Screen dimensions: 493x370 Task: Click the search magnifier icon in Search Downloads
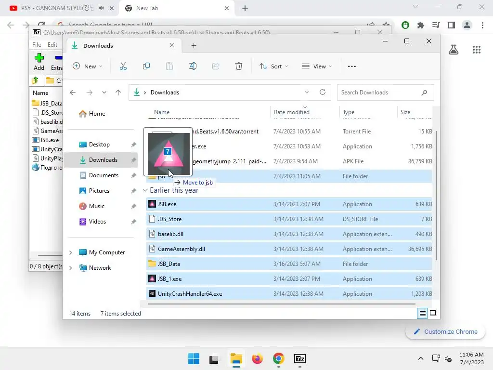(x=425, y=92)
